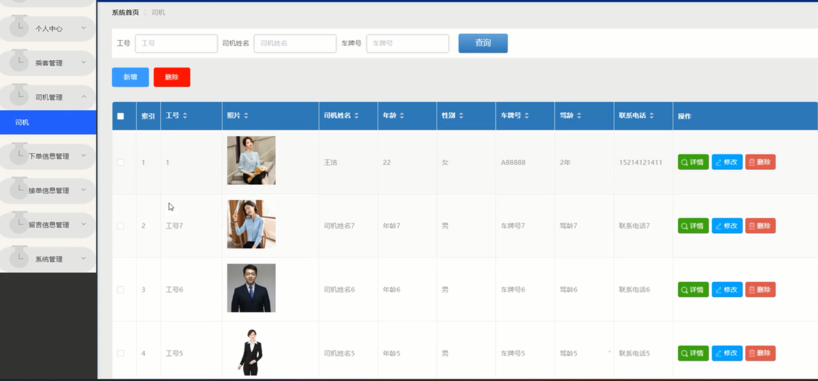This screenshot has width=818, height=381.
Task: Expand the 乘客管理 menu section
Action: [x=48, y=63]
